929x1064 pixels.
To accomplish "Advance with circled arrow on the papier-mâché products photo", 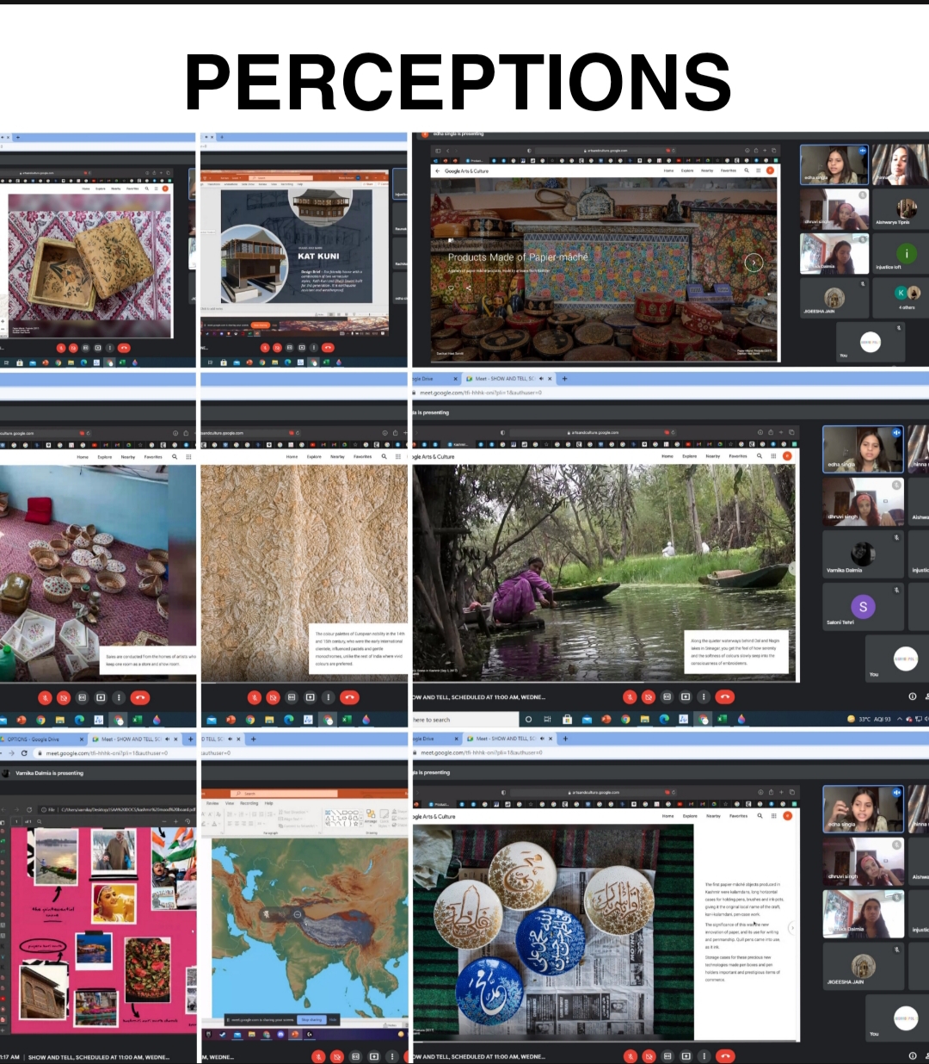I will (x=754, y=263).
